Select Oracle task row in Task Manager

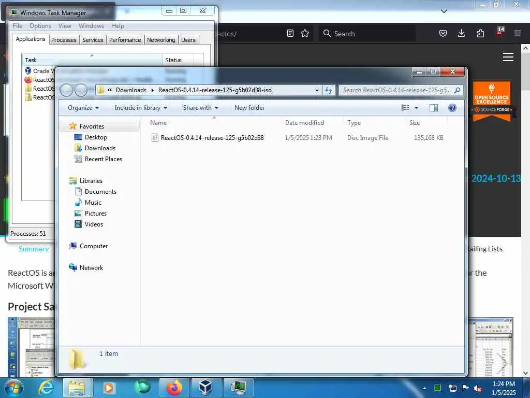[x=39, y=70]
